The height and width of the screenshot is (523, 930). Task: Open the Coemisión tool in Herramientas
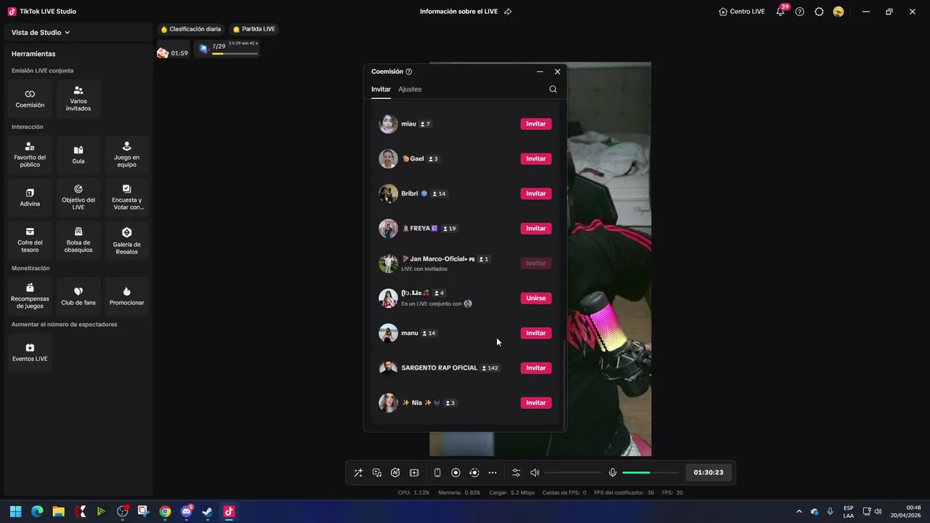30,99
